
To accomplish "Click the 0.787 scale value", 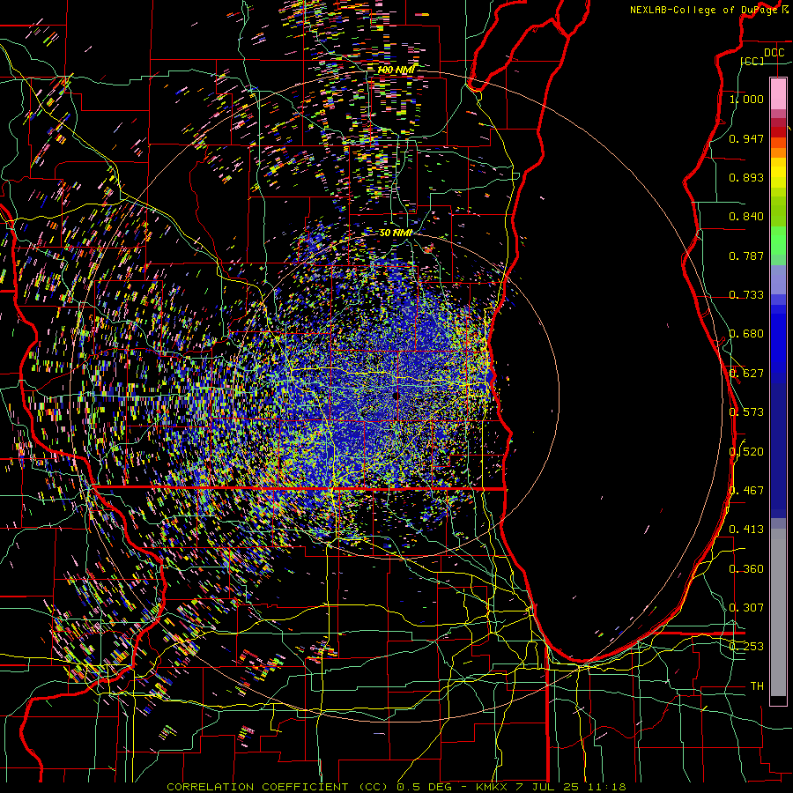I will 746,256.
